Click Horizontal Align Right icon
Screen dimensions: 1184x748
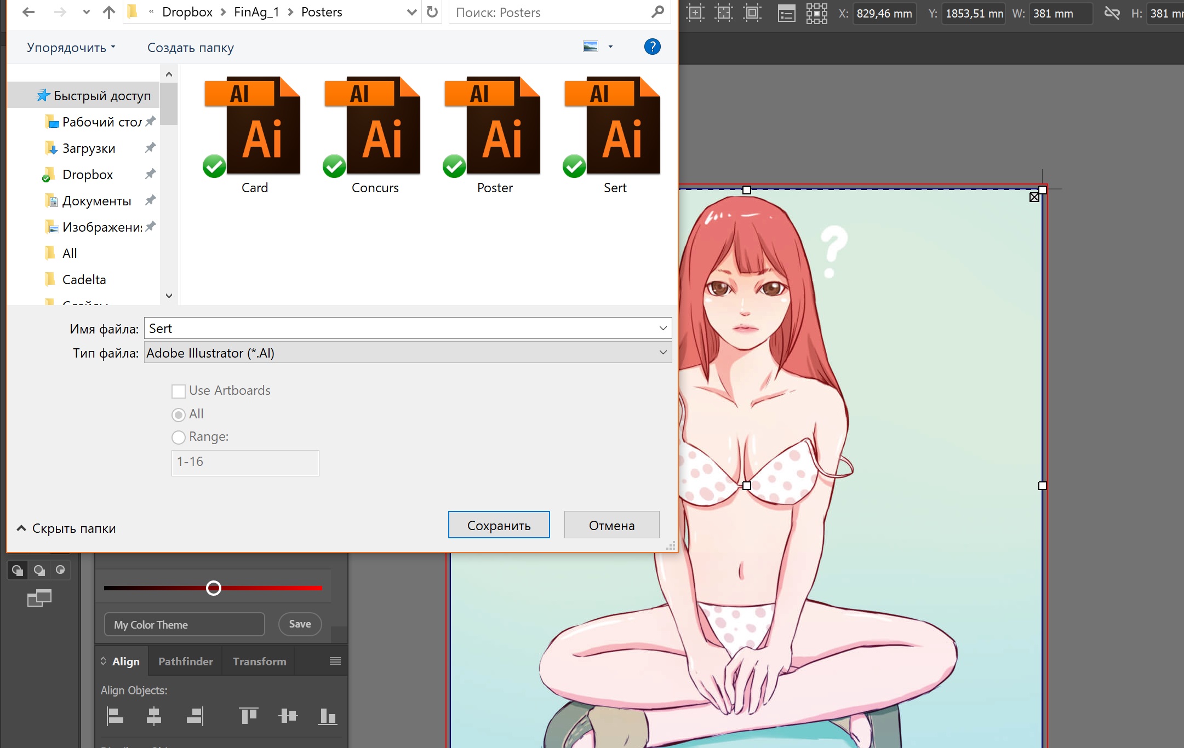(196, 716)
